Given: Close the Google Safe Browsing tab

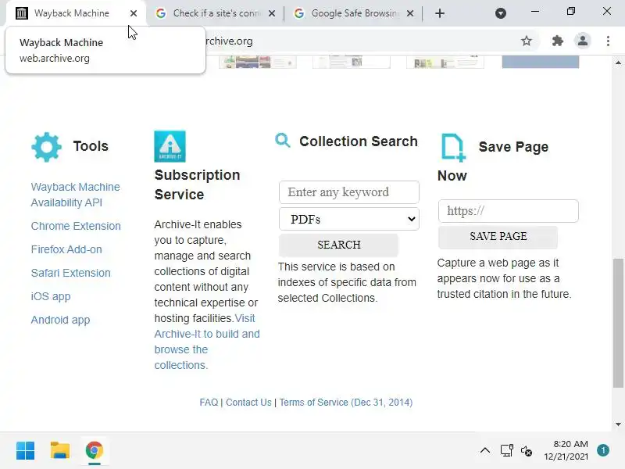Looking at the screenshot, I should coord(409,13).
